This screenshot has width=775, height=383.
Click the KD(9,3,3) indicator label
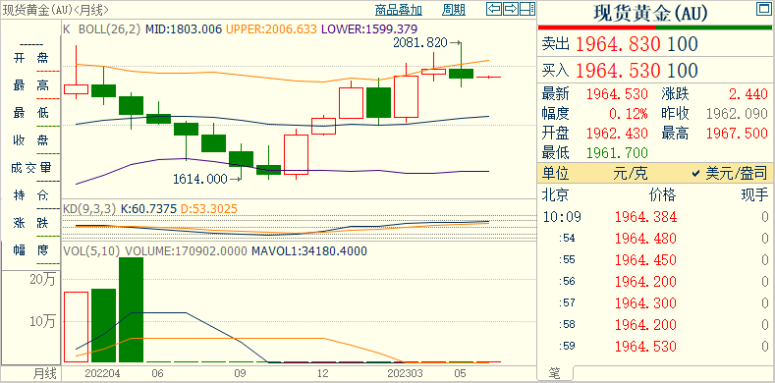(89, 209)
